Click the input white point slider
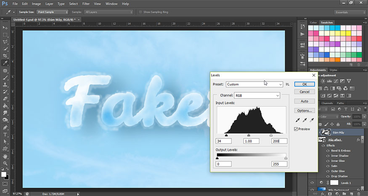This screenshot has height=196, width=368. point(271,135)
